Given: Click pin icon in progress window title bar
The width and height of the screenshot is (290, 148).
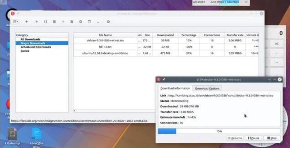Looking at the screenshot, I should coord(164,80).
